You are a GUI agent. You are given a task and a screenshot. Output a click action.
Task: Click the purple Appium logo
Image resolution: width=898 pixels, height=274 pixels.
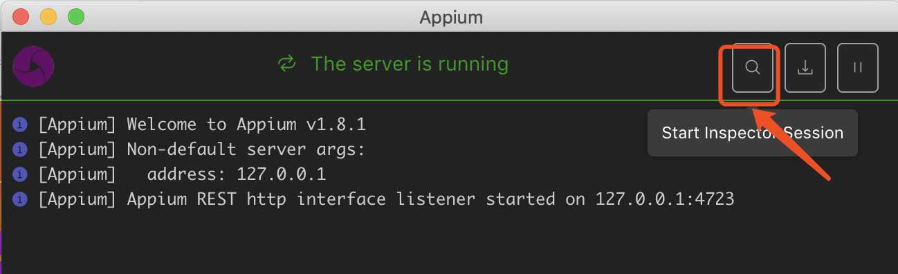pos(33,66)
